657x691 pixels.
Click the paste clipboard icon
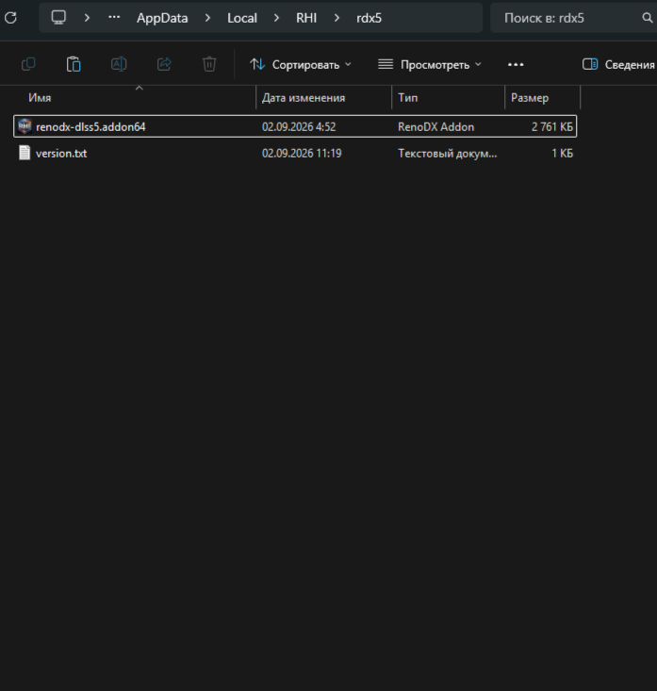point(74,64)
